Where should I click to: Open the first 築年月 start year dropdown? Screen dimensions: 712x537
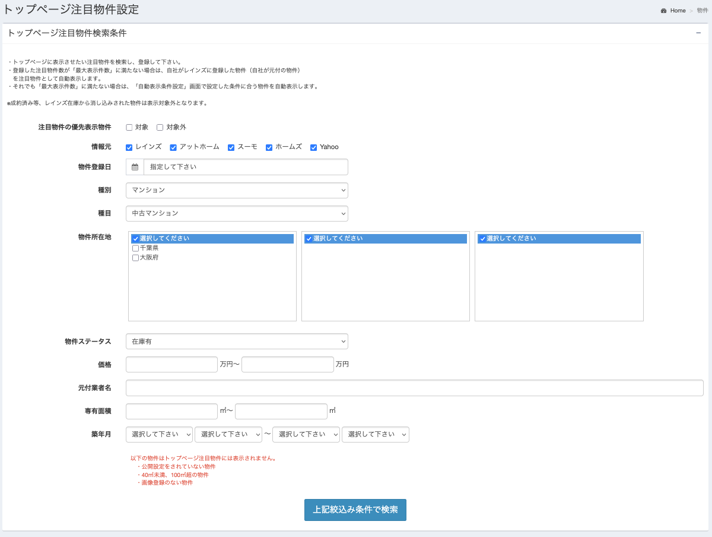[x=159, y=434]
